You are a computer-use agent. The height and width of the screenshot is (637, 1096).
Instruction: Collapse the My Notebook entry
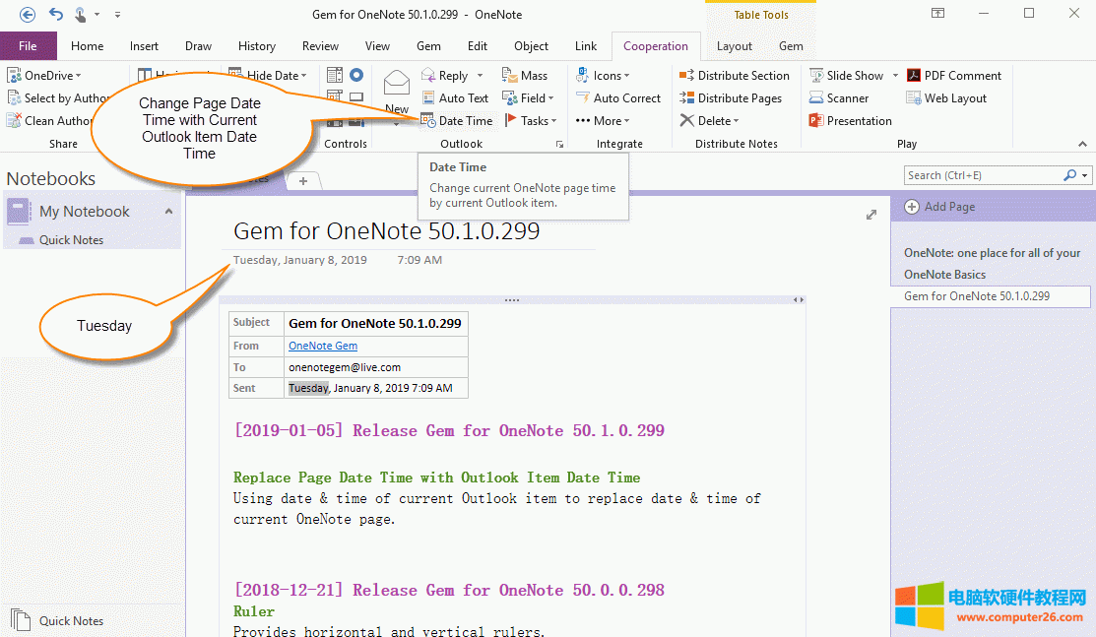(168, 211)
